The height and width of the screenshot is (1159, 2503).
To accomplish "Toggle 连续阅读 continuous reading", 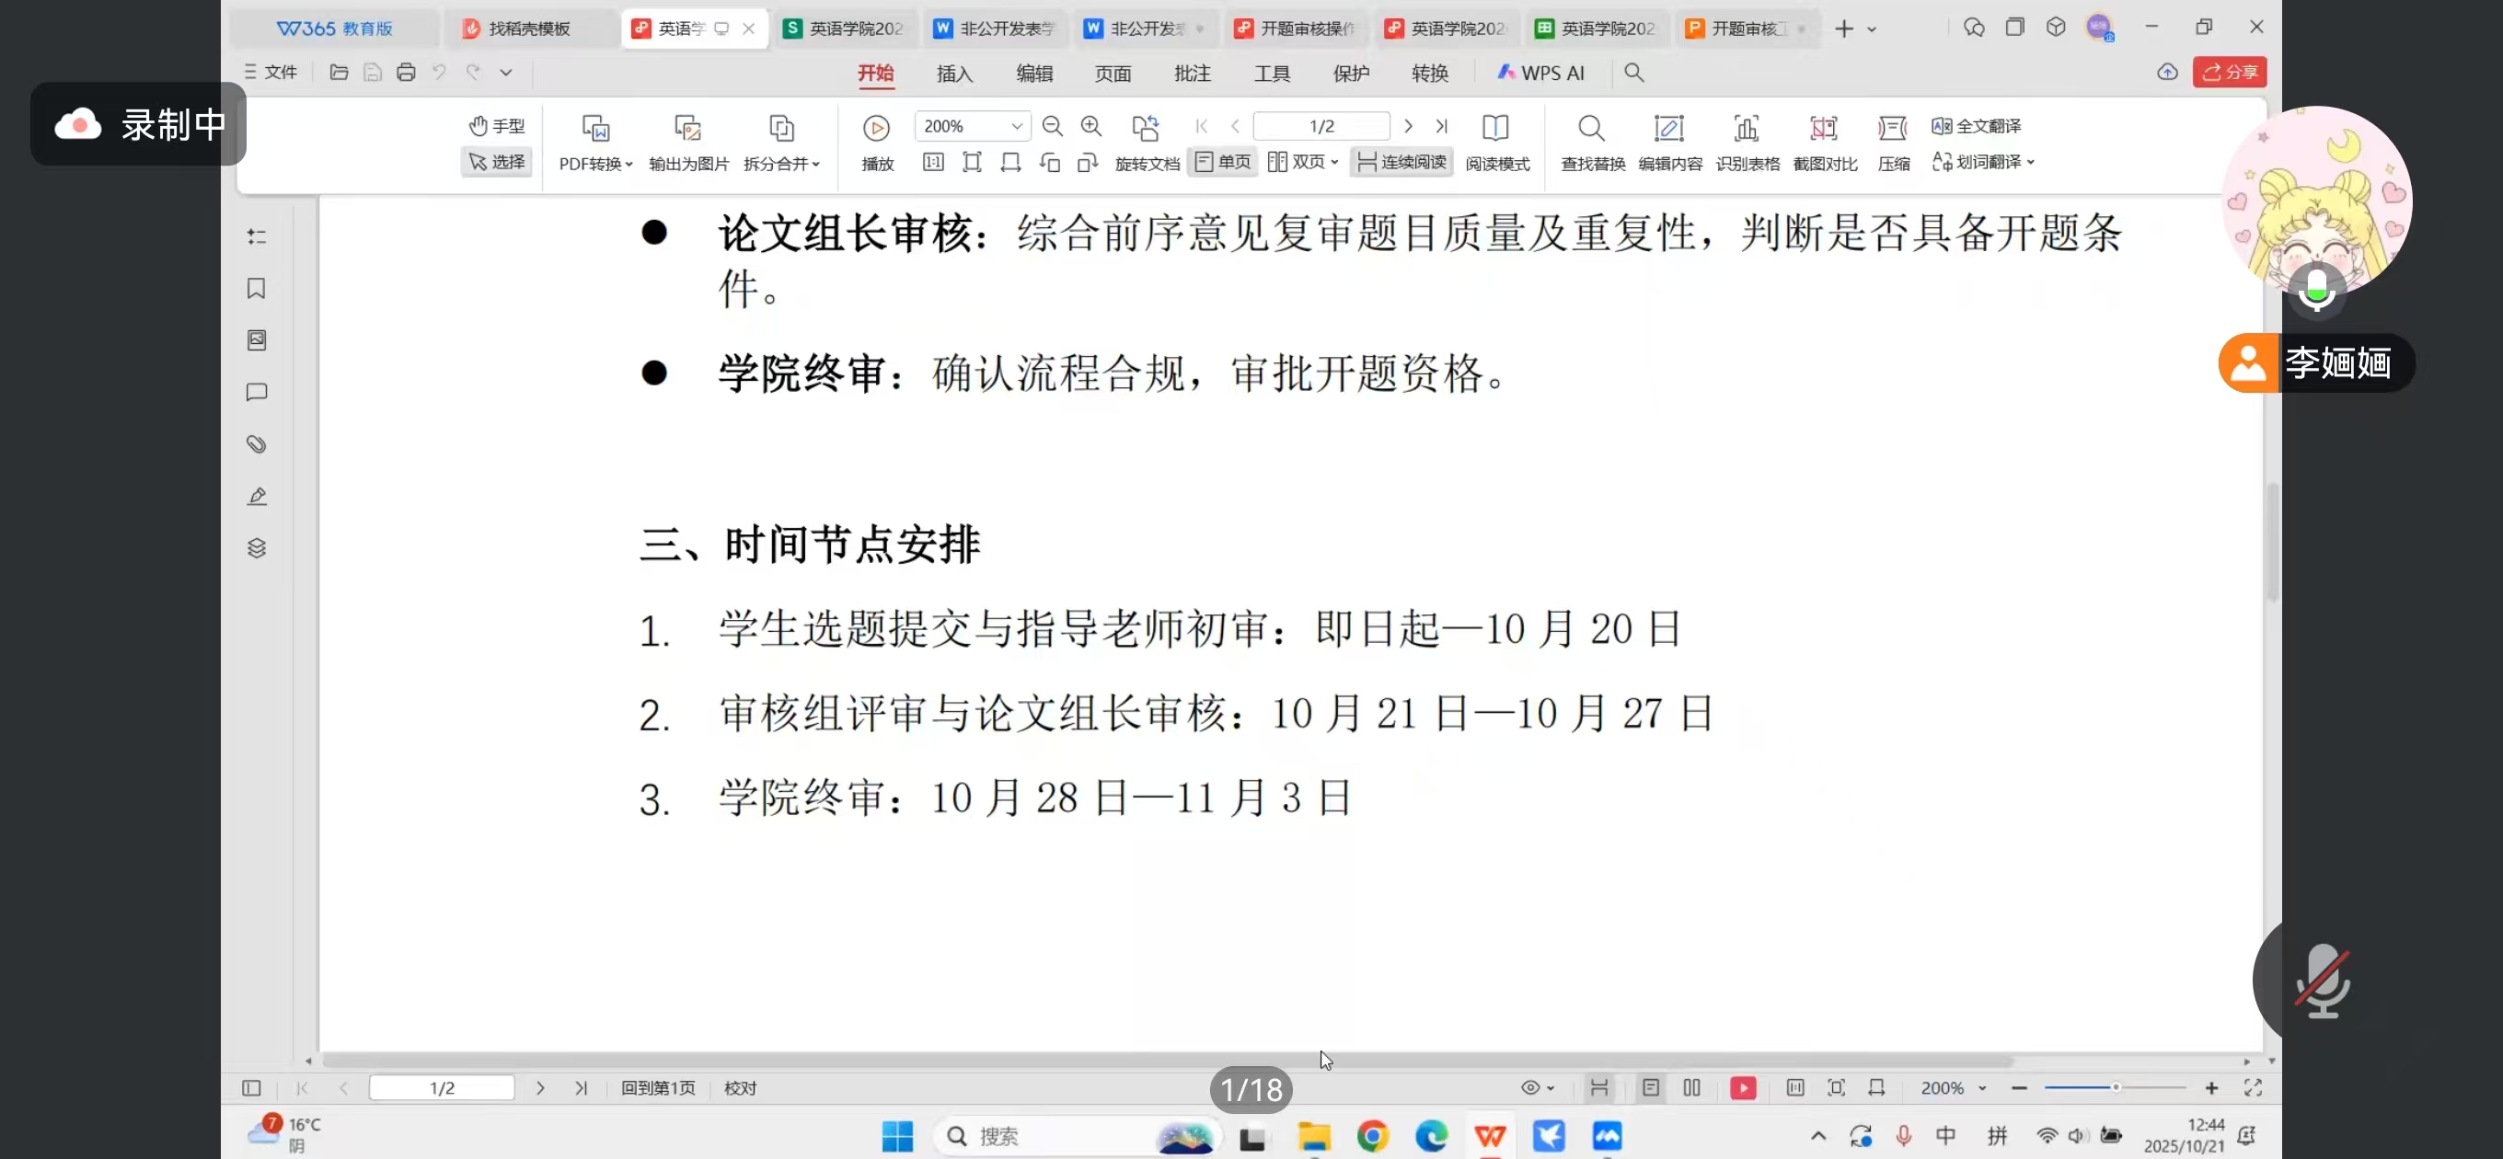I will [1402, 161].
